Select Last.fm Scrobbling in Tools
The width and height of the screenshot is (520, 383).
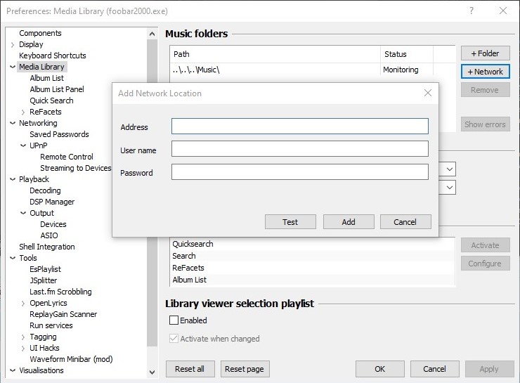[60, 292]
